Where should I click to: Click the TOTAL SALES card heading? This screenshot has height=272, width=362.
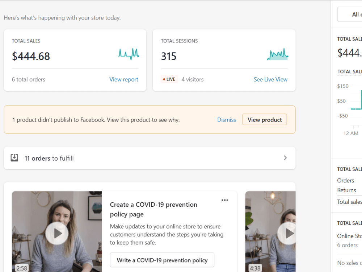point(26,41)
